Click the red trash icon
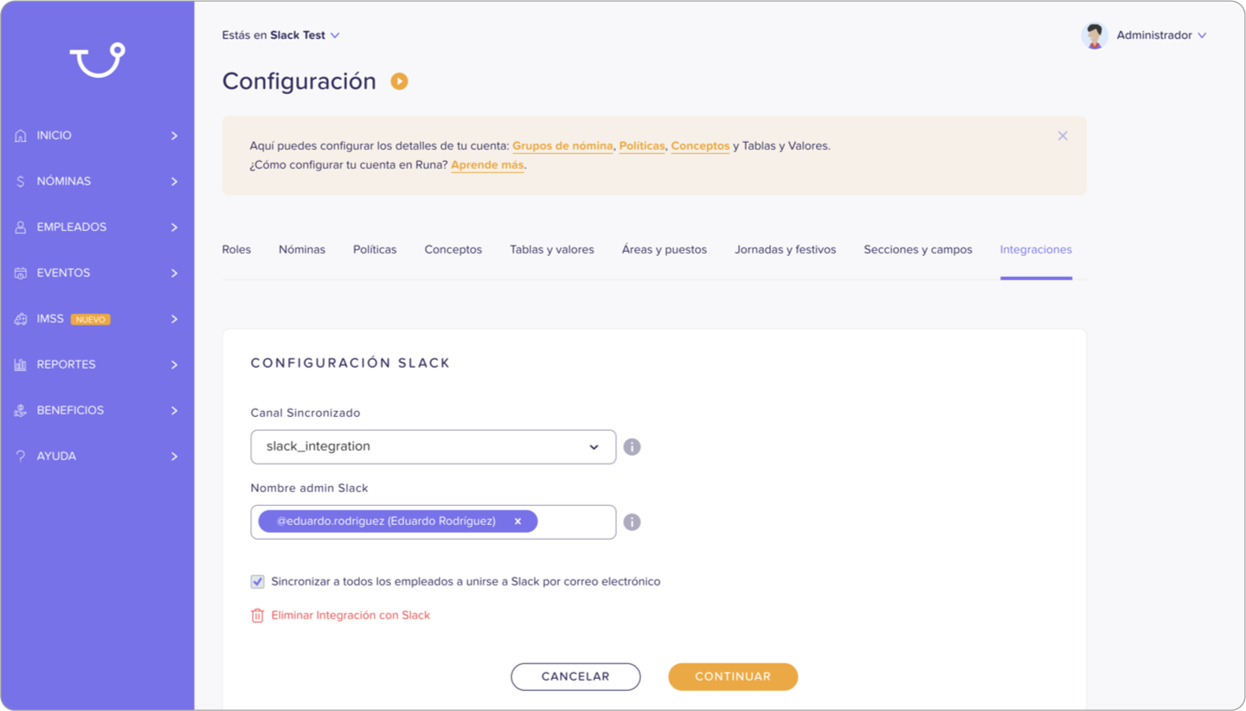 click(x=257, y=616)
